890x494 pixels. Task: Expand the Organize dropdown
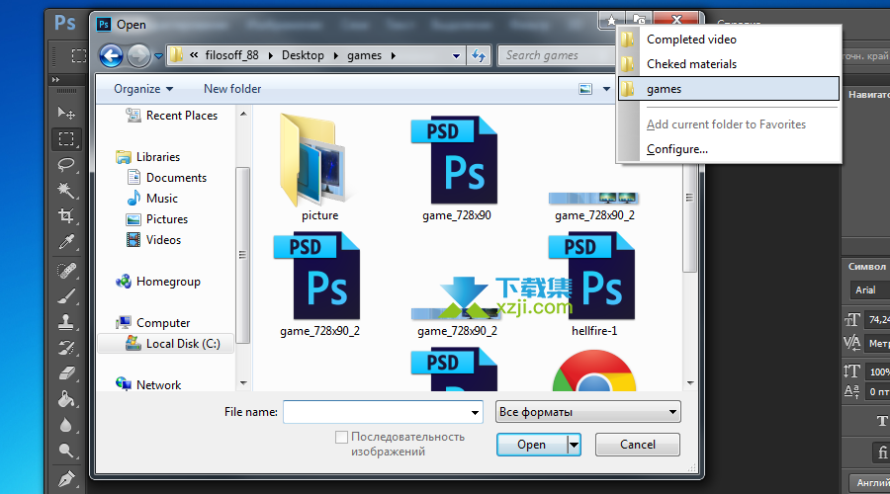(143, 89)
